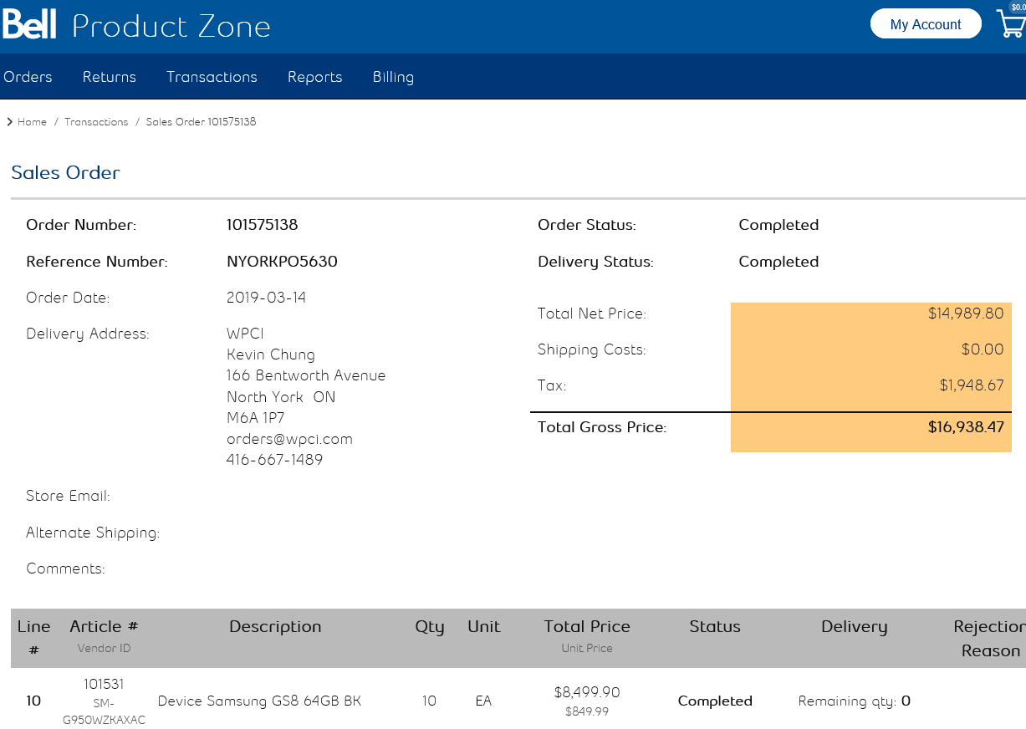Select reference number NYORKPO5630

(x=282, y=262)
